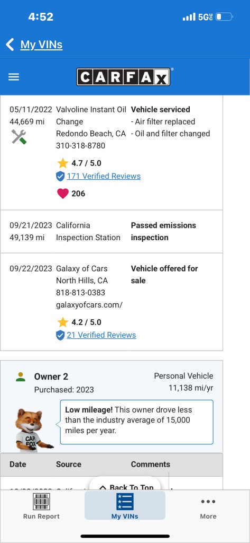Switch to the Run Report tab
The height and width of the screenshot is (543, 250).
click(x=41, y=506)
